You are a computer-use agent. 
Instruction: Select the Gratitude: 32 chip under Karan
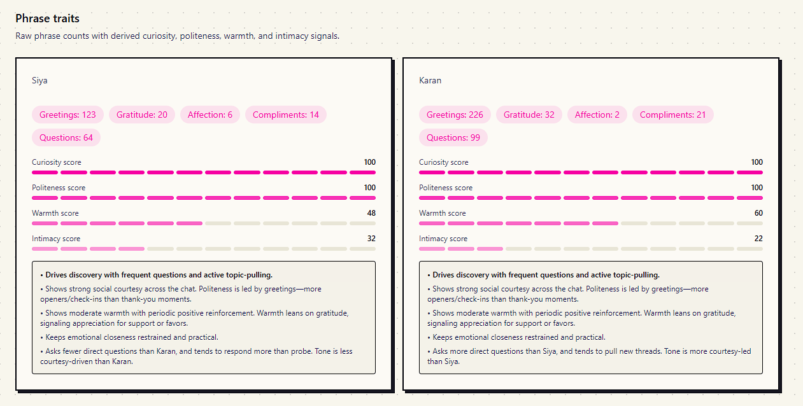pyautogui.click(x=529, y=115)
